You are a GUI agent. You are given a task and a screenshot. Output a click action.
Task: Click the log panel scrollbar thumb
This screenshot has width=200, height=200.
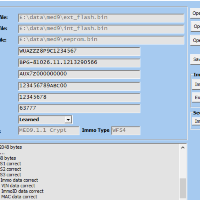(183, 188)
